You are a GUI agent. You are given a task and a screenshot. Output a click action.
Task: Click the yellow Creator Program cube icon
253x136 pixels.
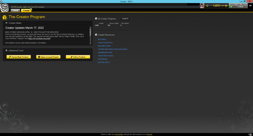pos(4,17)
